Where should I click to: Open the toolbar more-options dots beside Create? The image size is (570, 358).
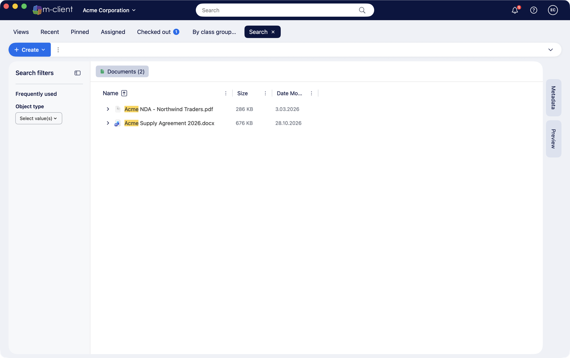[x=58, y=50]
